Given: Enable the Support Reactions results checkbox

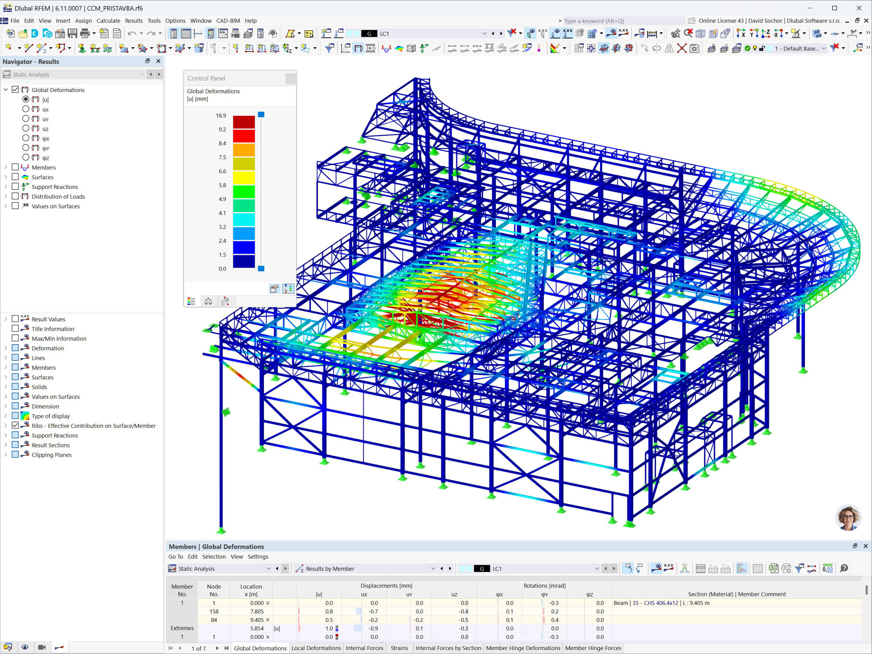Looking at the screenshot, I should (15, 187).
